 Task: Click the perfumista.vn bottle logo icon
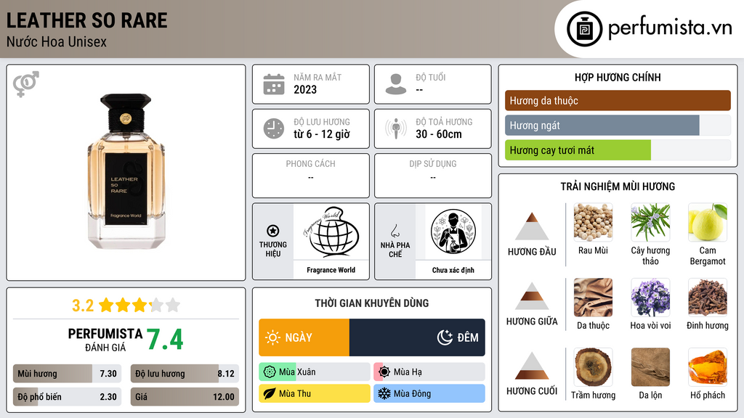tap(584, 29)
